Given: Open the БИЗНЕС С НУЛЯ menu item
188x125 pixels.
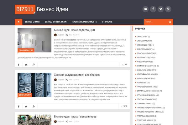Looking at the screenshot, I should [32, 22].
